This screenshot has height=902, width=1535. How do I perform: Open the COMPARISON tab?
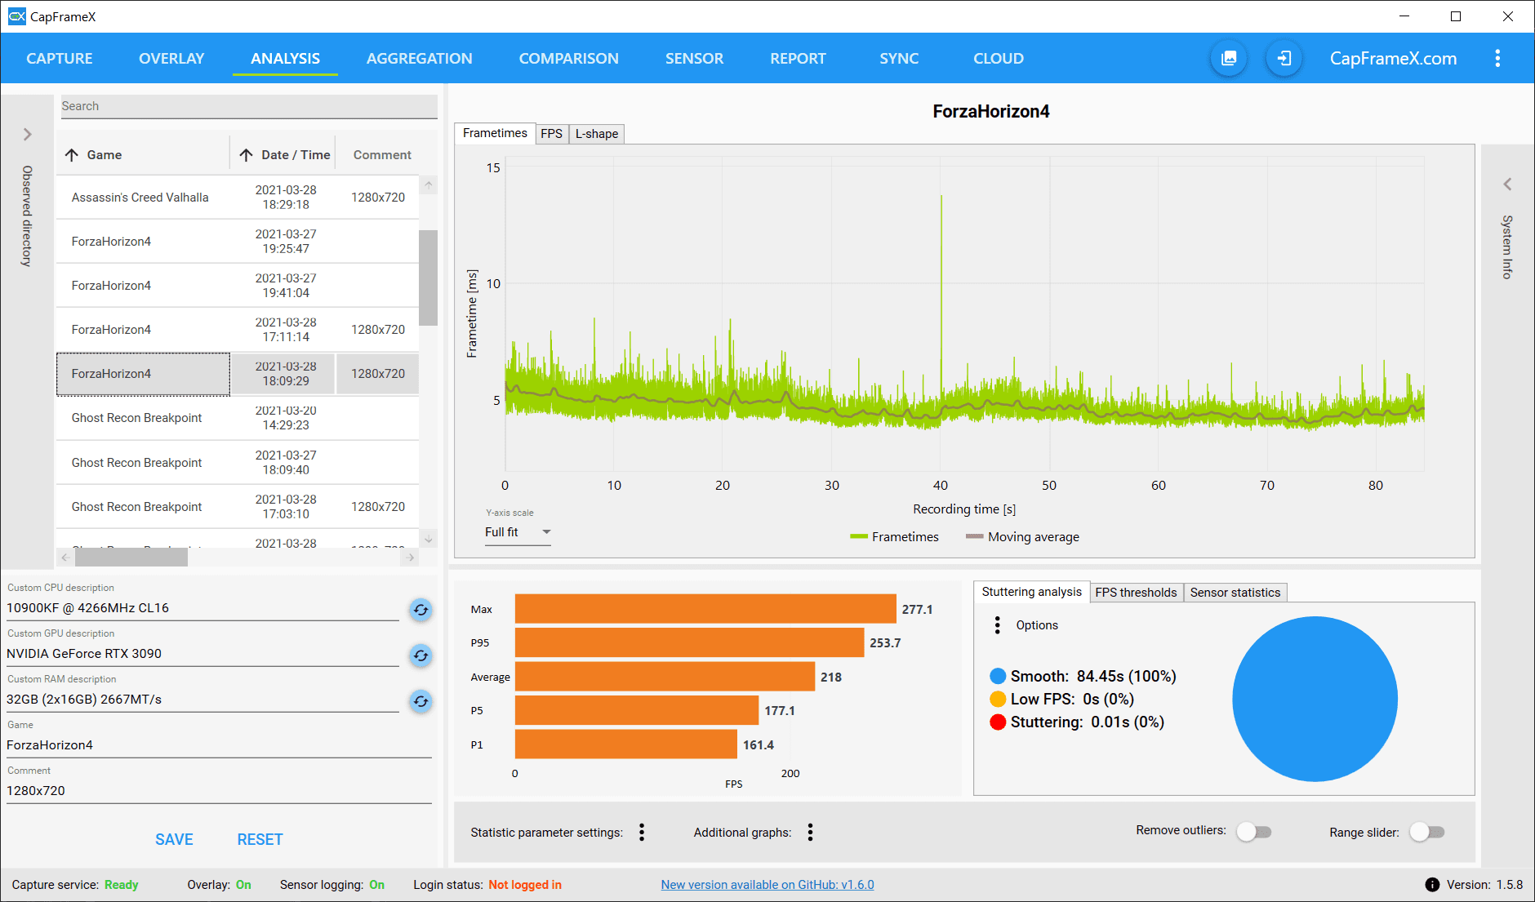[x=569, y=59]
